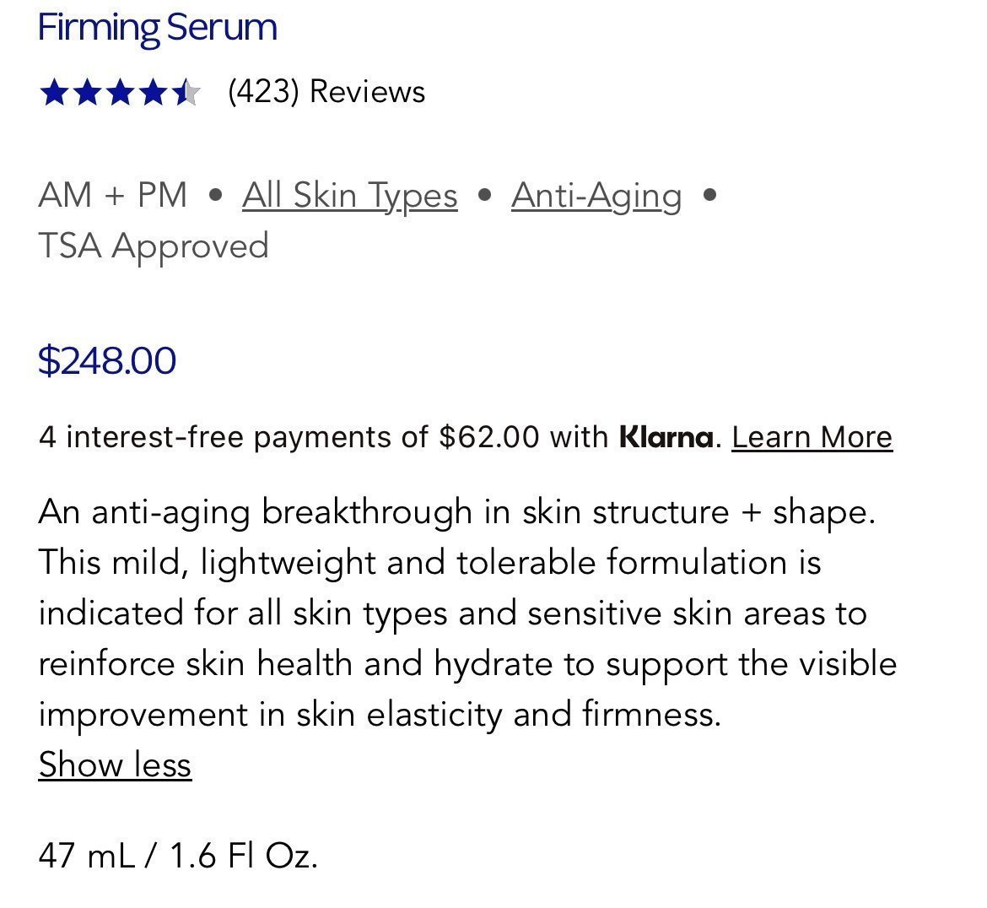The height and width of the screenshot is (908, 987).
Task: Click the Klarna logo text
Action: click(666, 436)
